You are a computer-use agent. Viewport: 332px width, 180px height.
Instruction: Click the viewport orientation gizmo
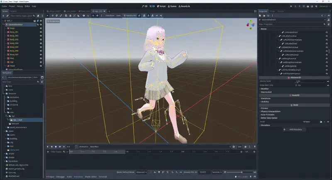(251, 24)
